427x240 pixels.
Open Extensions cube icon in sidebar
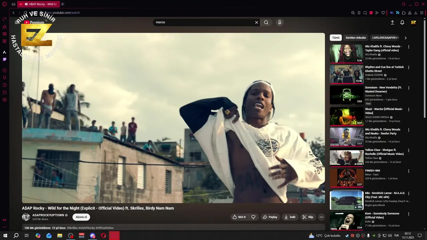(5, 92)
